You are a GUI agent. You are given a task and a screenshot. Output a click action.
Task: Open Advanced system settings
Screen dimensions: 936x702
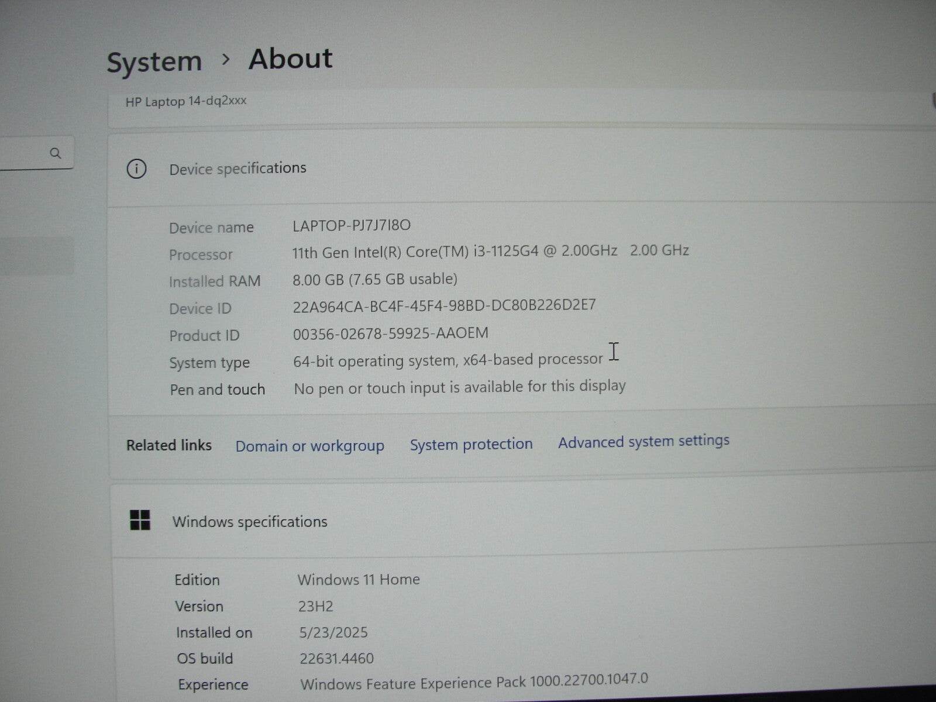tap(643, 442)
